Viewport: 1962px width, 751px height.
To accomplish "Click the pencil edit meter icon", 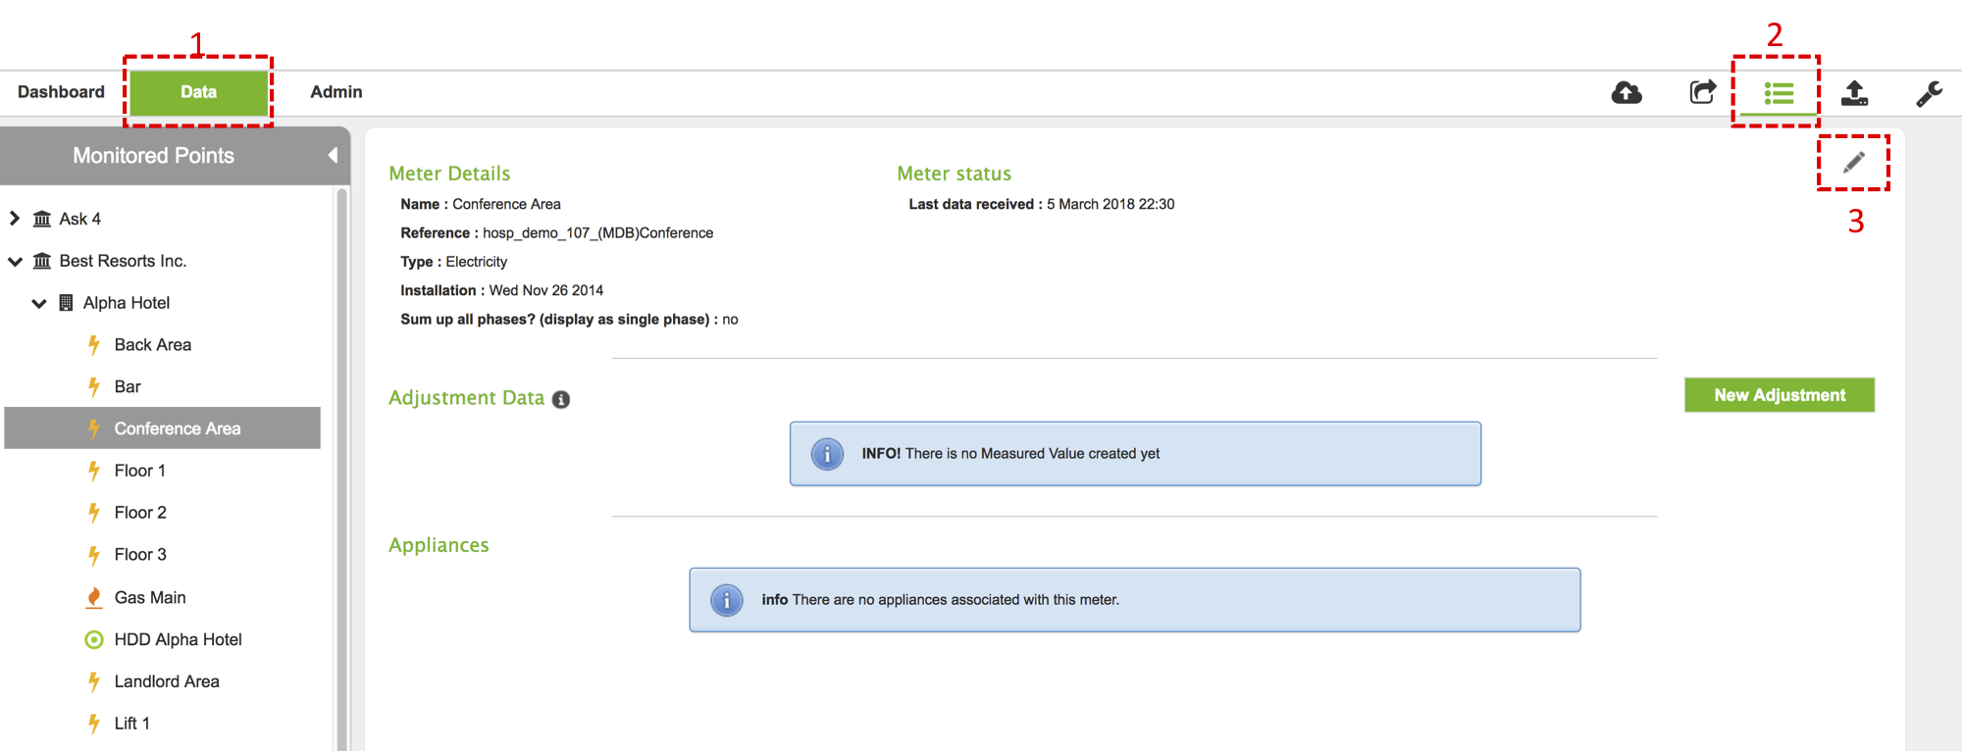I will click(x=1853, y=163).
